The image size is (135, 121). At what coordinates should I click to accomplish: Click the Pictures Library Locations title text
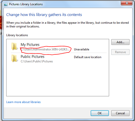point(26,4)
